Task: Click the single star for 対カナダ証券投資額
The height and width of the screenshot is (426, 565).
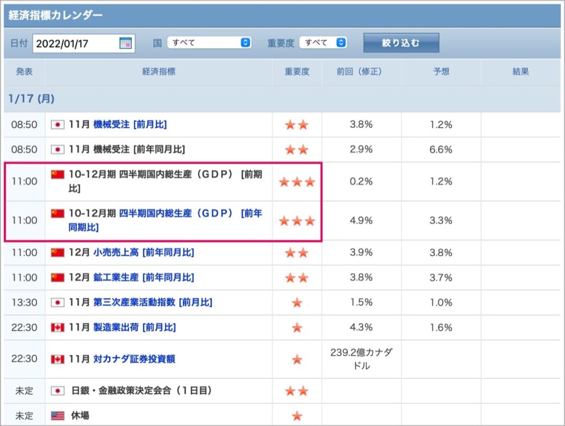Action: (297, 359)
